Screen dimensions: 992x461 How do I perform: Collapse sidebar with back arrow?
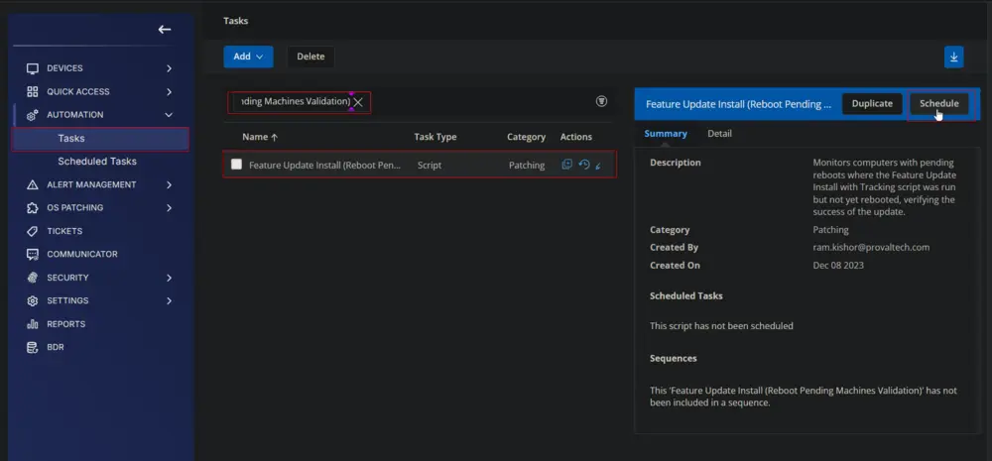pyautogui.click(x=165, y=29)
